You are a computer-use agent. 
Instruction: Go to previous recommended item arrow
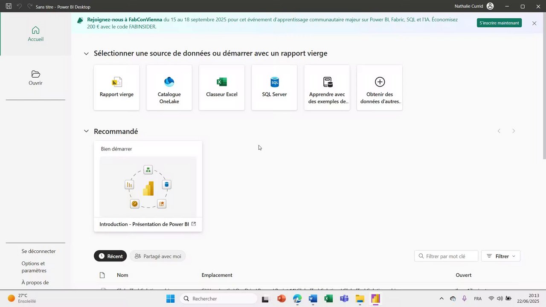(x=499, y=131)
